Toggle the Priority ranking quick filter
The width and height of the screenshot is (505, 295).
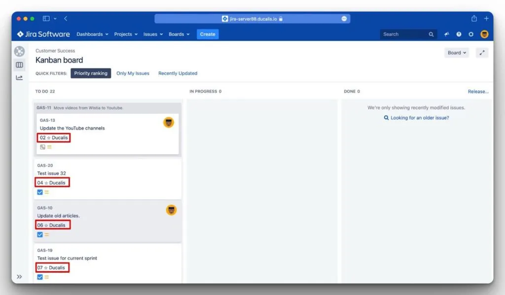(91, 73)
